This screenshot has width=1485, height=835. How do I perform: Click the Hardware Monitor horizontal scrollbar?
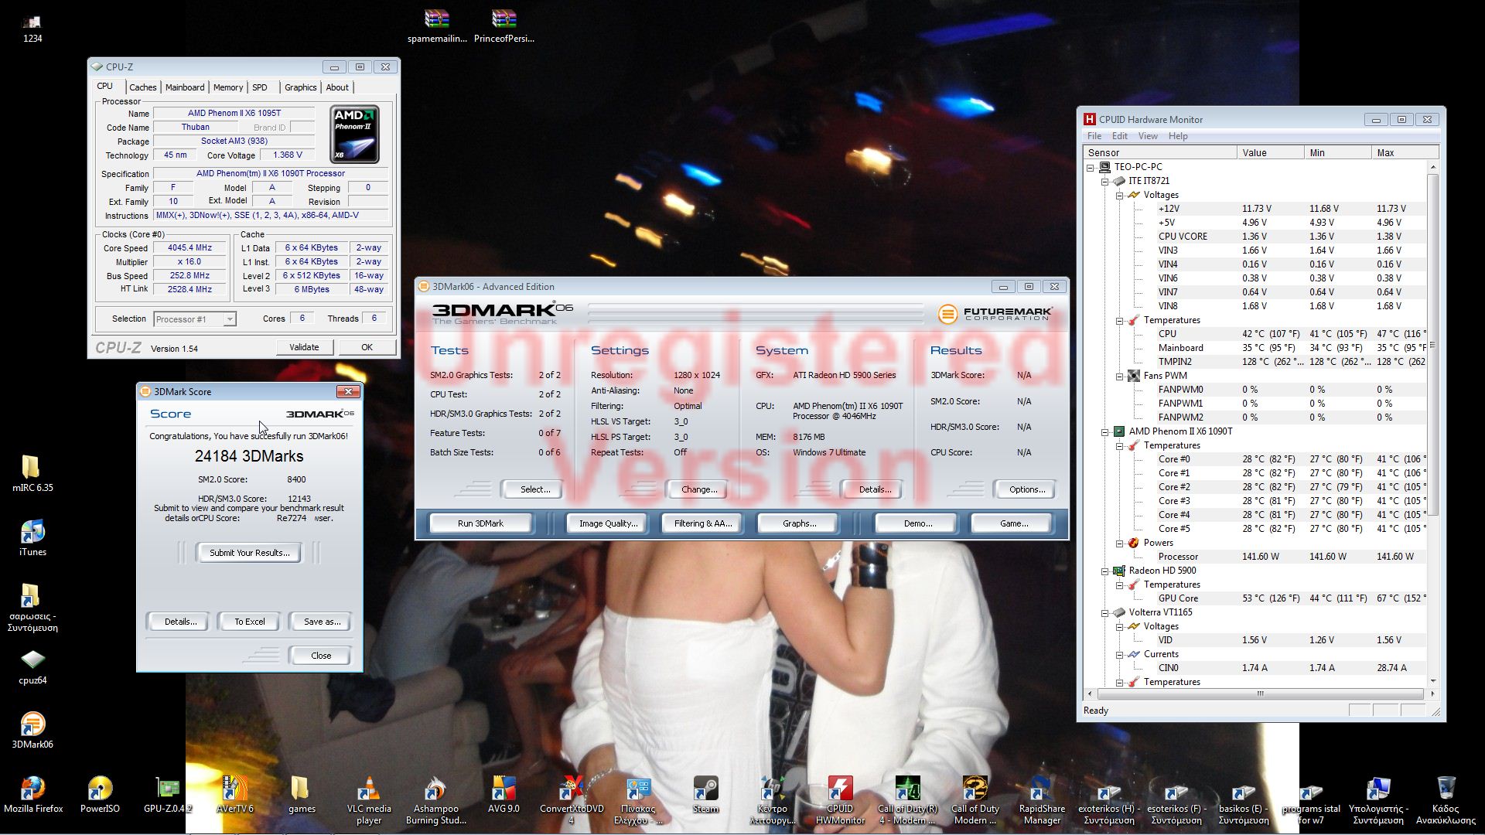click(x=1260, y=694)
